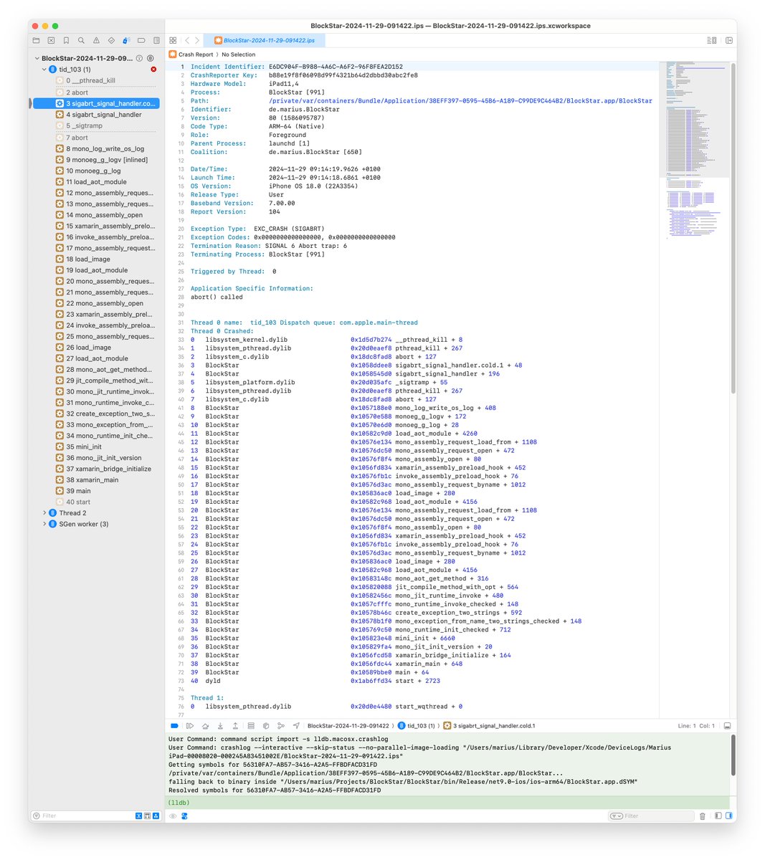Toggle the breakpoints activation button in debug bar
Image resolution: width=765 pixels, height=860 pixels.
click(174, 726)
